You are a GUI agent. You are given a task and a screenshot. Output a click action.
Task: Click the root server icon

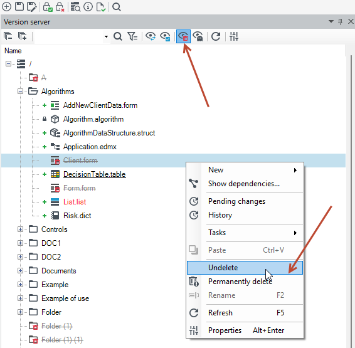point(21,64)
